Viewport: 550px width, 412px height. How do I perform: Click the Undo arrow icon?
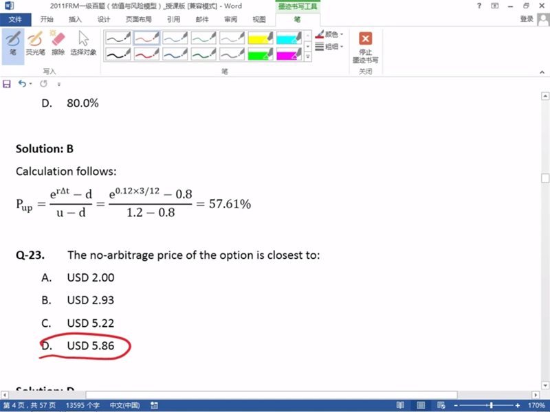22,84
